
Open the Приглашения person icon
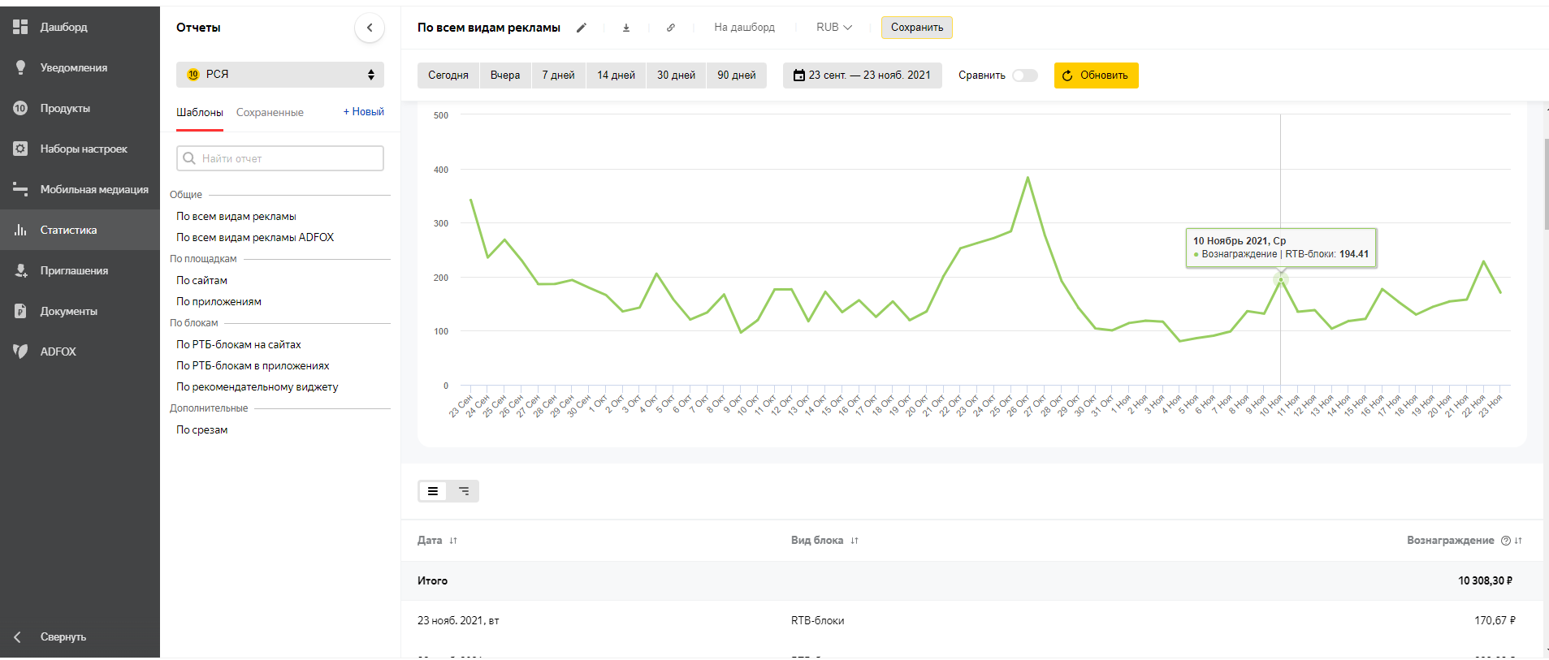20,270
